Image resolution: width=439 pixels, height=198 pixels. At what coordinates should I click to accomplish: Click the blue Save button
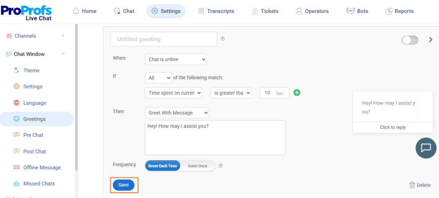[x=124, y=185]
